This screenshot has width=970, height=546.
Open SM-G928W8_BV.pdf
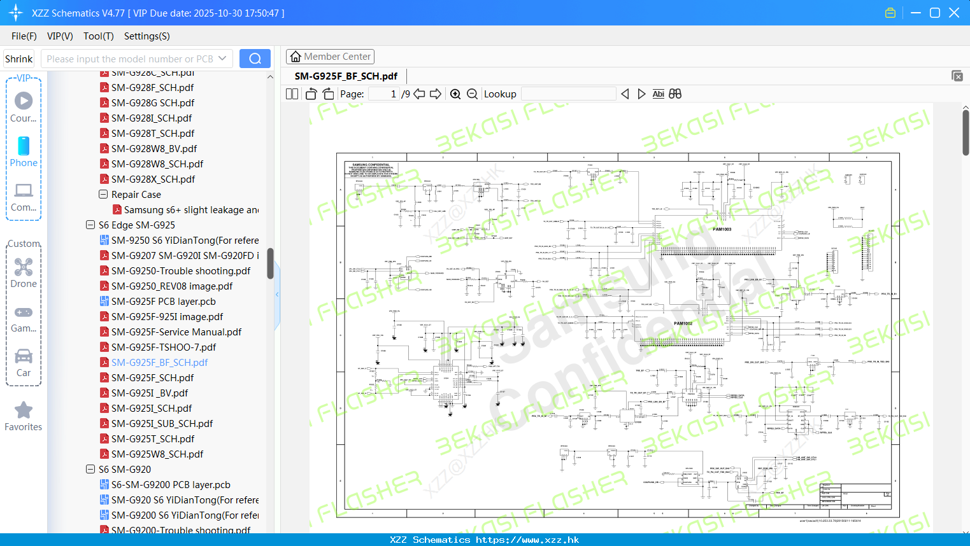click(x=154, y=148)
